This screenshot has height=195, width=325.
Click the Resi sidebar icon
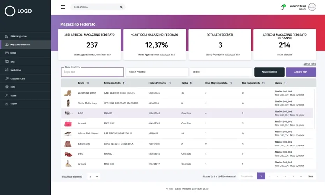click(x=7, y=61)
